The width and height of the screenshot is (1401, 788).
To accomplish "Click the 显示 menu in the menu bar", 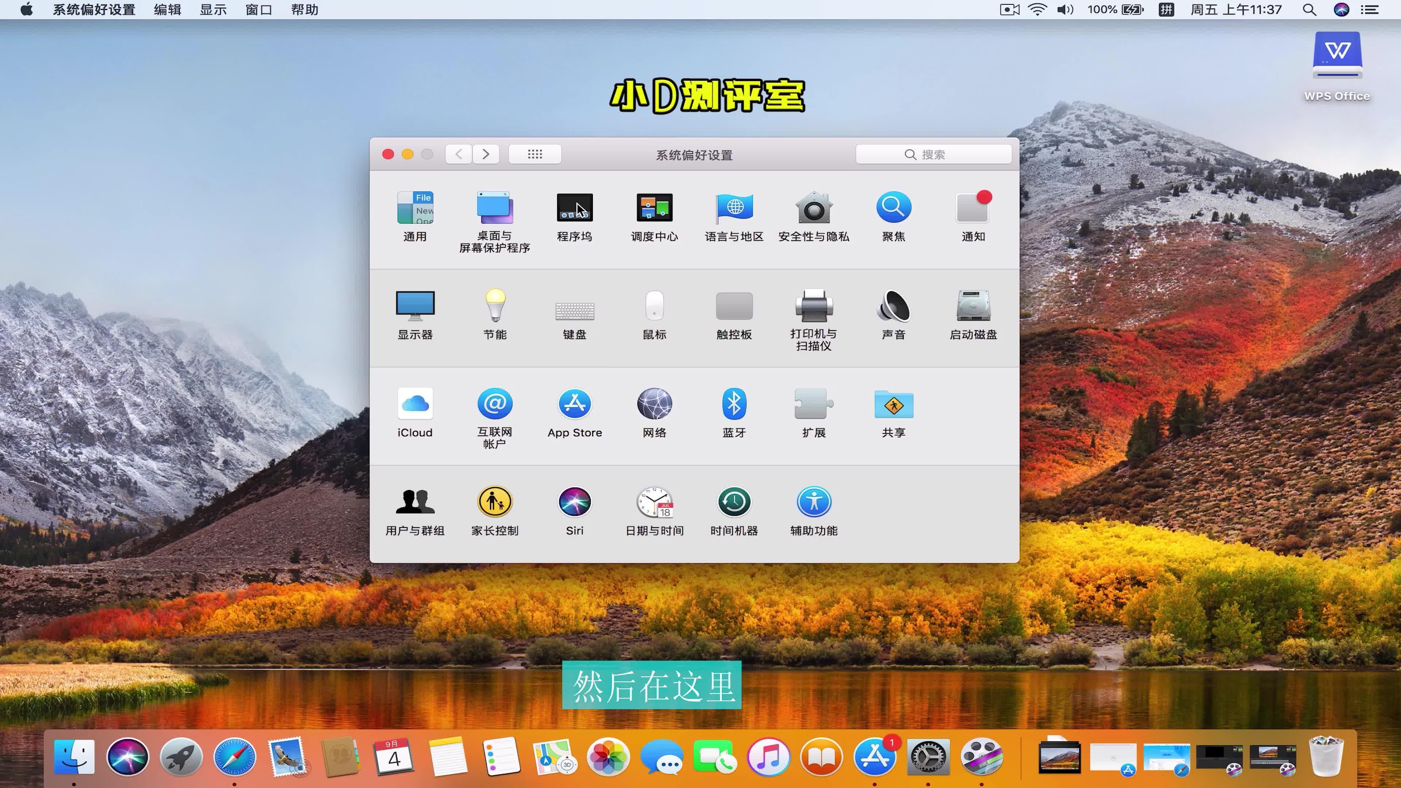I will [213, 10].
